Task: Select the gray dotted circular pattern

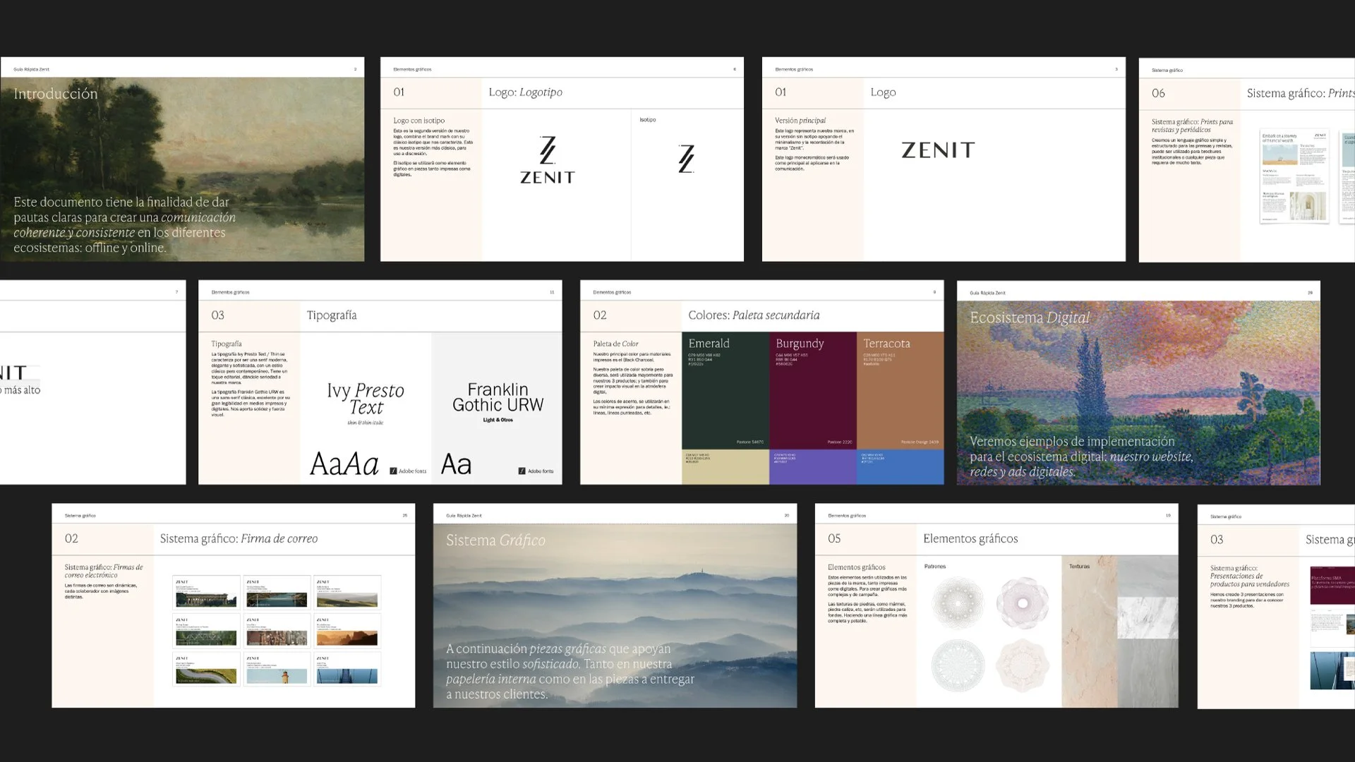Action: (x=958, y=603)
